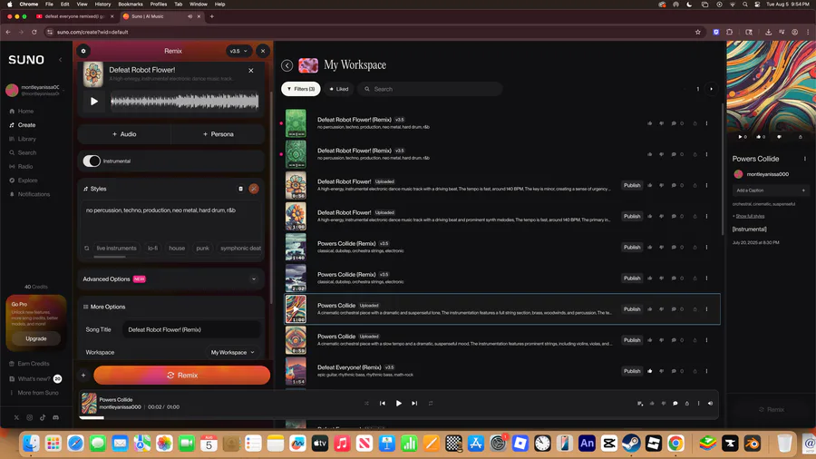Open more menu for Powers Collide in right panel
Viewport: 816px width, 459px height.
coord(804,159)
